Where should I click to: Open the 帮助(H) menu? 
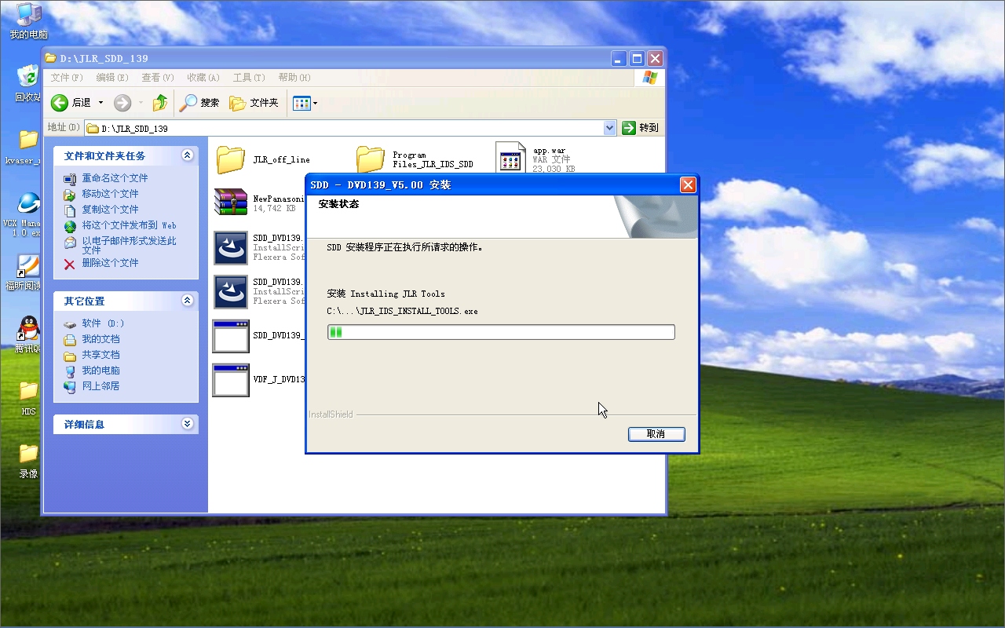(x=294, y=78)
